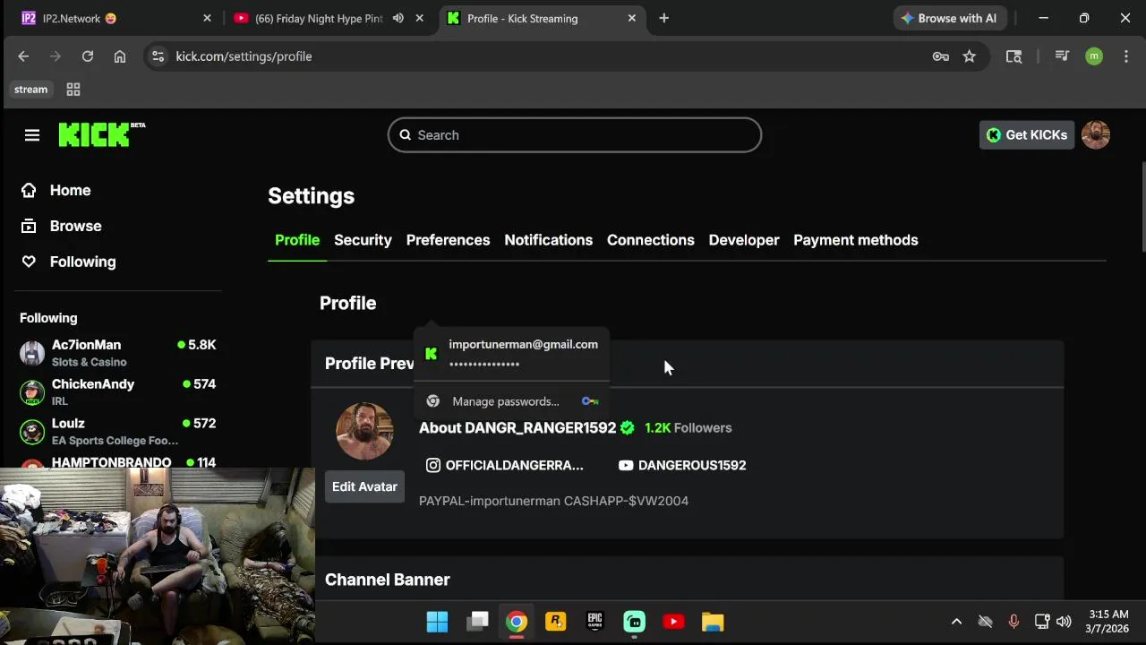Open the tab groups grid icon
This screenshot has width=1146, height=645.
[73, 90]
